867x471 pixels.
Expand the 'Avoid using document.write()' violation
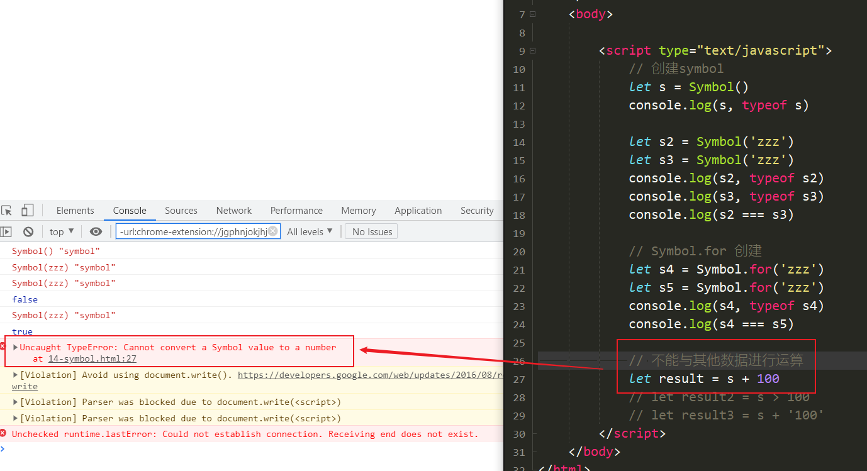pos(15,375)
